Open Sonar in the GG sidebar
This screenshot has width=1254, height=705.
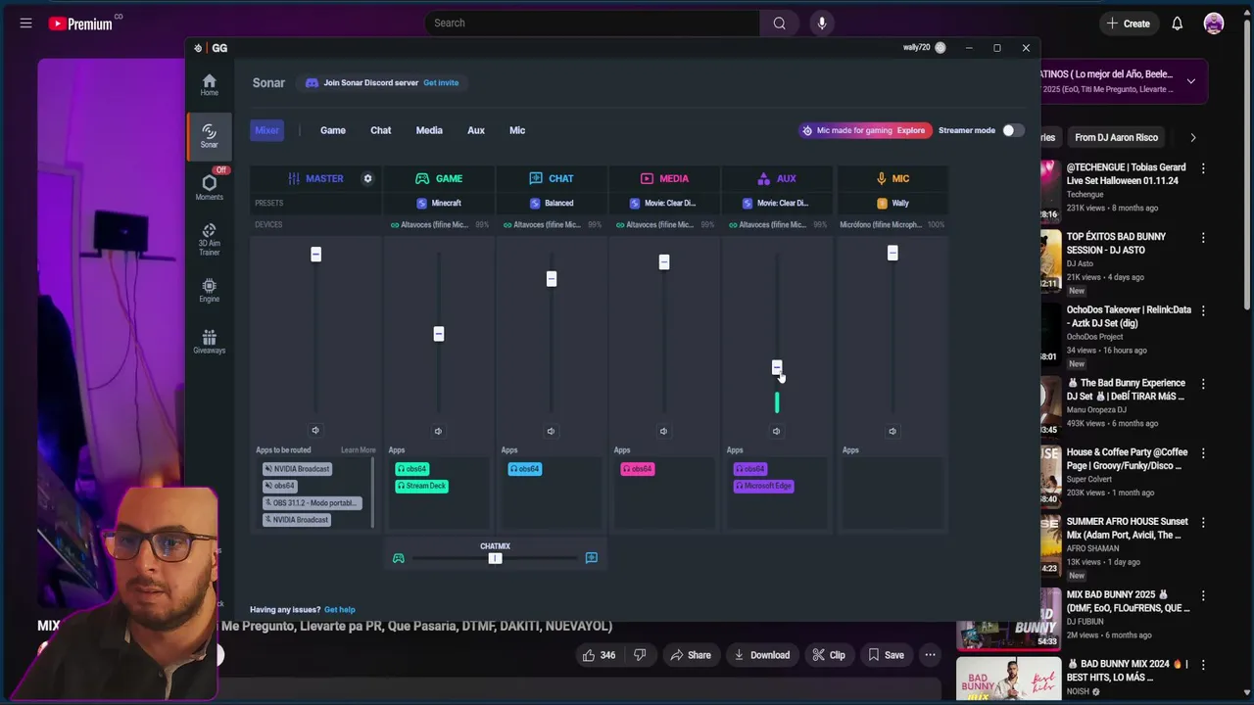pos(209,136)
